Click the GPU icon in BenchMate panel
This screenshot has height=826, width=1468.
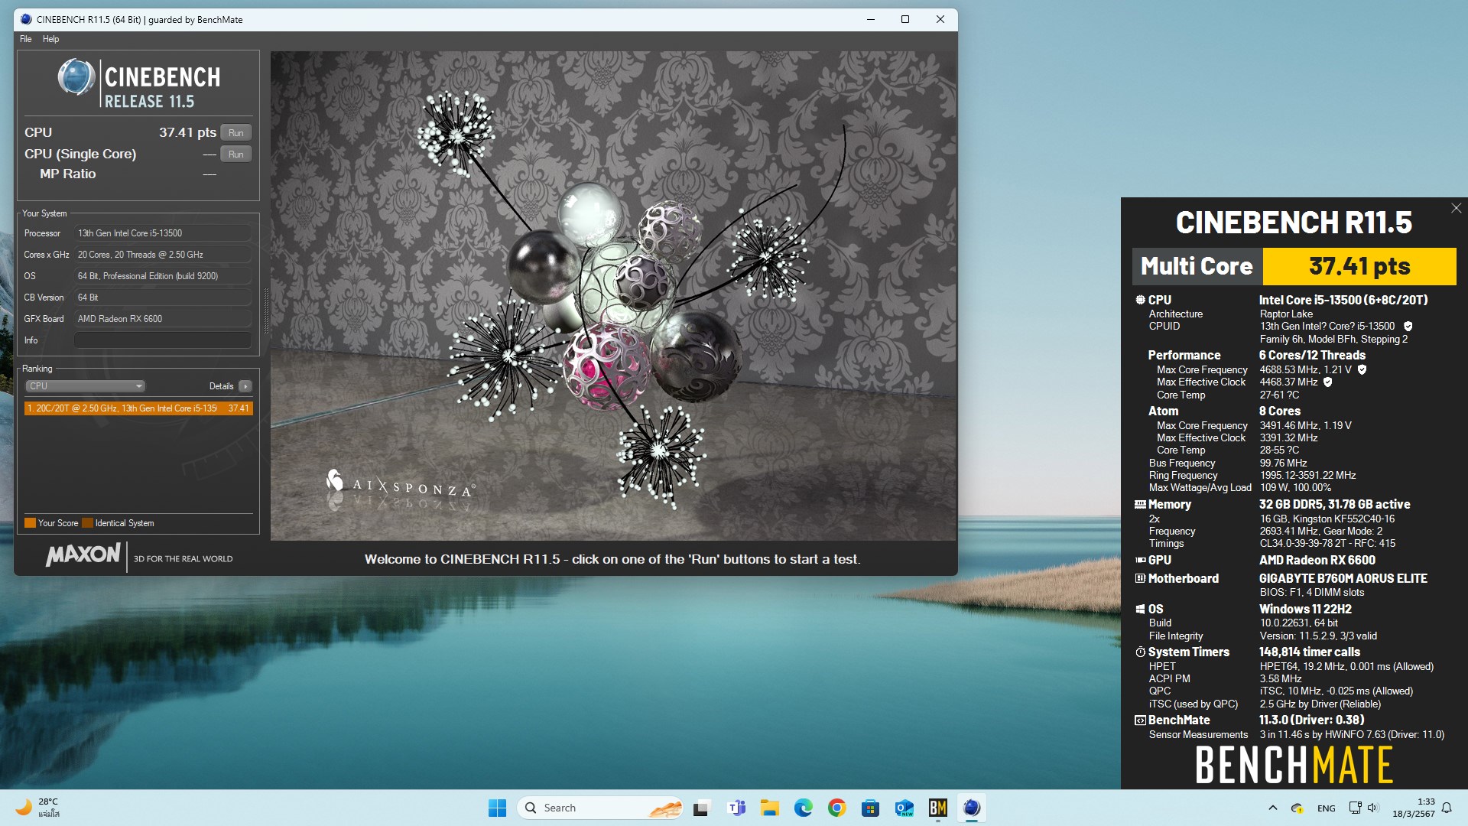(1140, 560)
